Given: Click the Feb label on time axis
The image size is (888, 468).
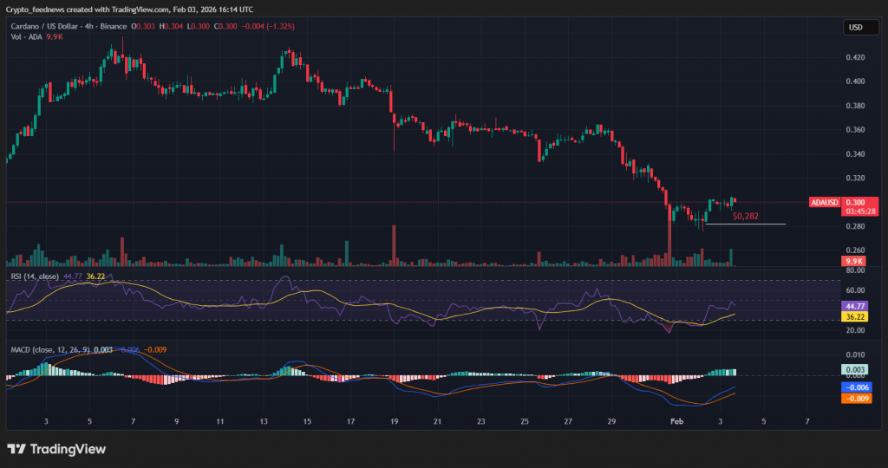Looking at the screenshot, I should pyautogui.click(x=676, y=421).
